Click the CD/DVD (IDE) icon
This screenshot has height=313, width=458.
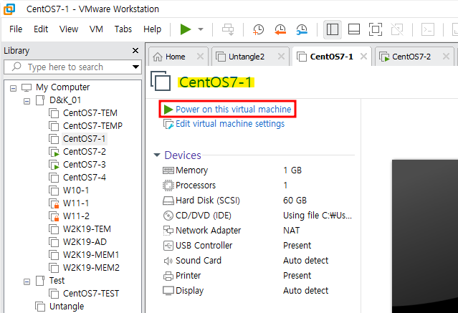pyautogui.click(x=168, y=216)
